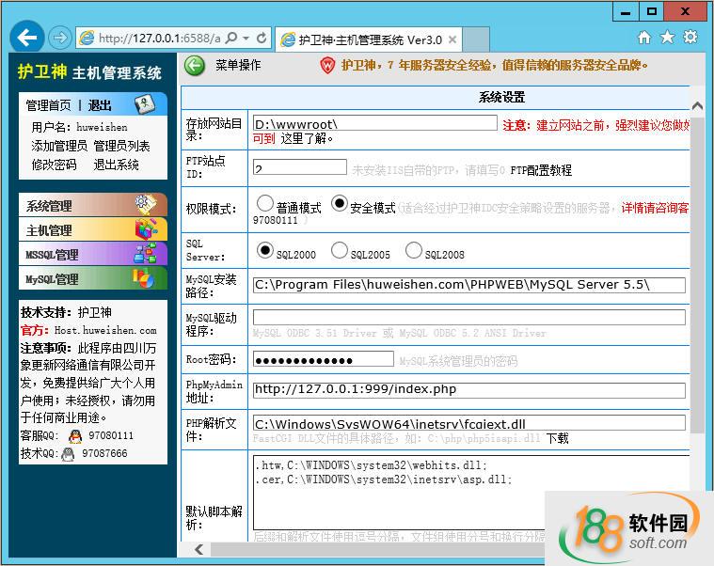Click the refresh icon in address bar
Viewport: 714px width, 566px height.
[x=262, y=39]
